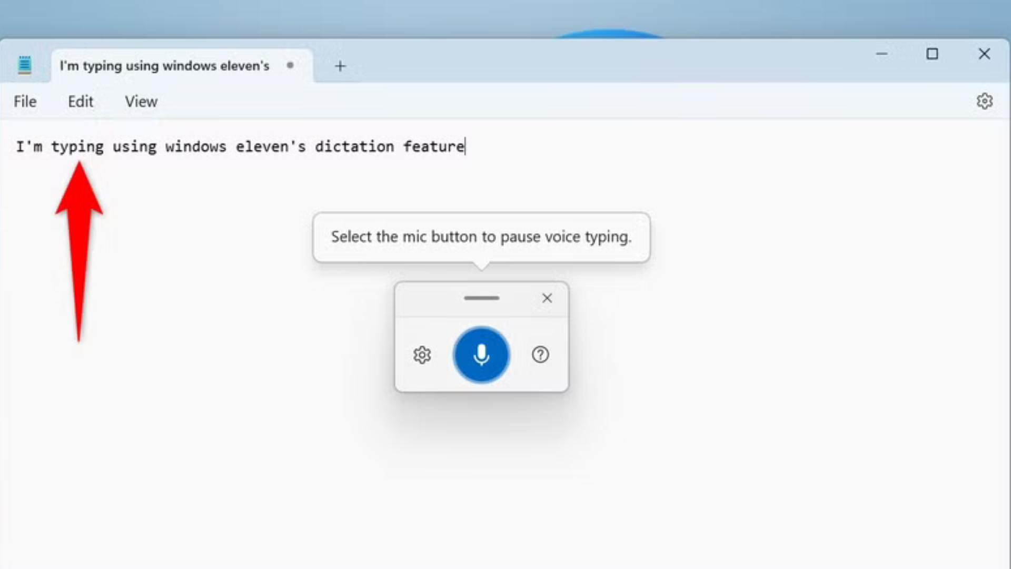Viewport: 1011px width, 569px height.
Task: Click the "Select the mic button" tooltip
Action: pos(481,237)
